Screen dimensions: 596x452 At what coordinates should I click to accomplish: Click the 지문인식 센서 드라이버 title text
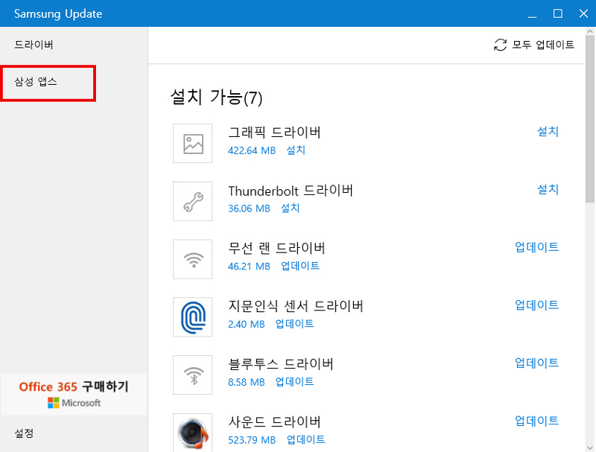coord(296,306)
